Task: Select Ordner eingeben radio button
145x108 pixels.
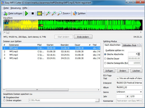Action: pyautogui.click(x=4, y=100)
